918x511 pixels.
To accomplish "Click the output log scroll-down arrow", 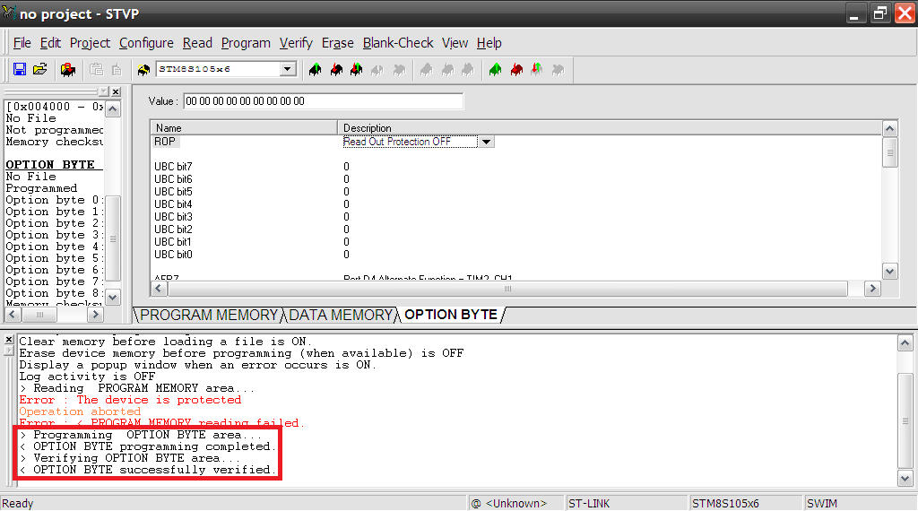I will click(x=905, y=478).
